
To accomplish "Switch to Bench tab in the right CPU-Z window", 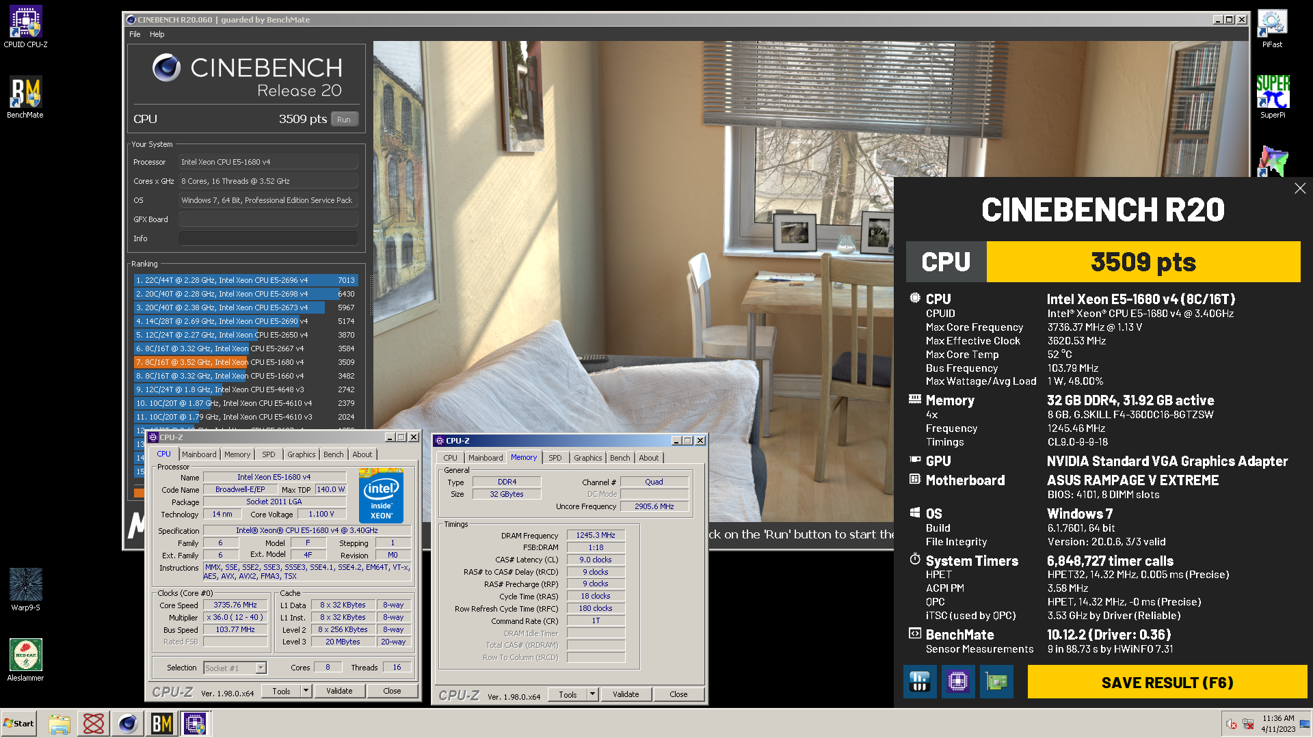I will (x=620, y=458).
